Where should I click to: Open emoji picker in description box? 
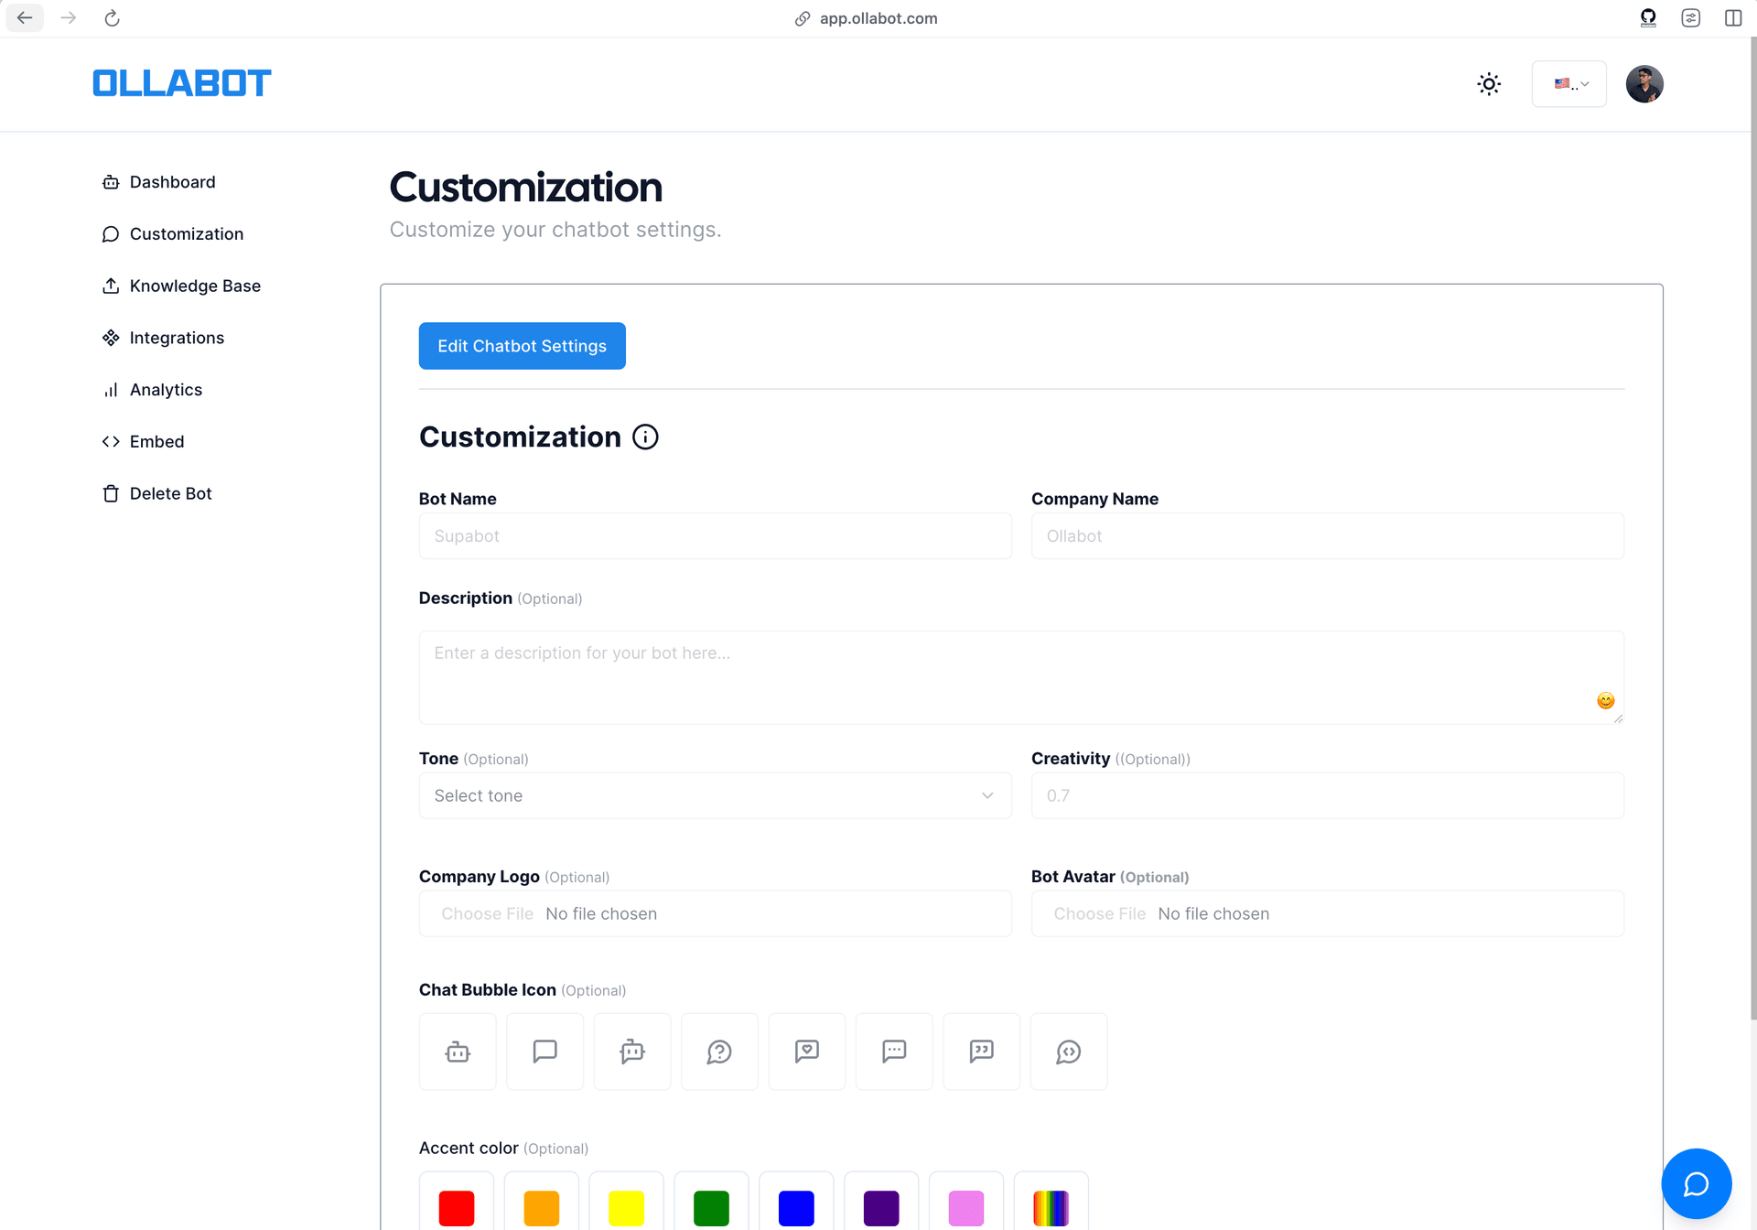1605,701
